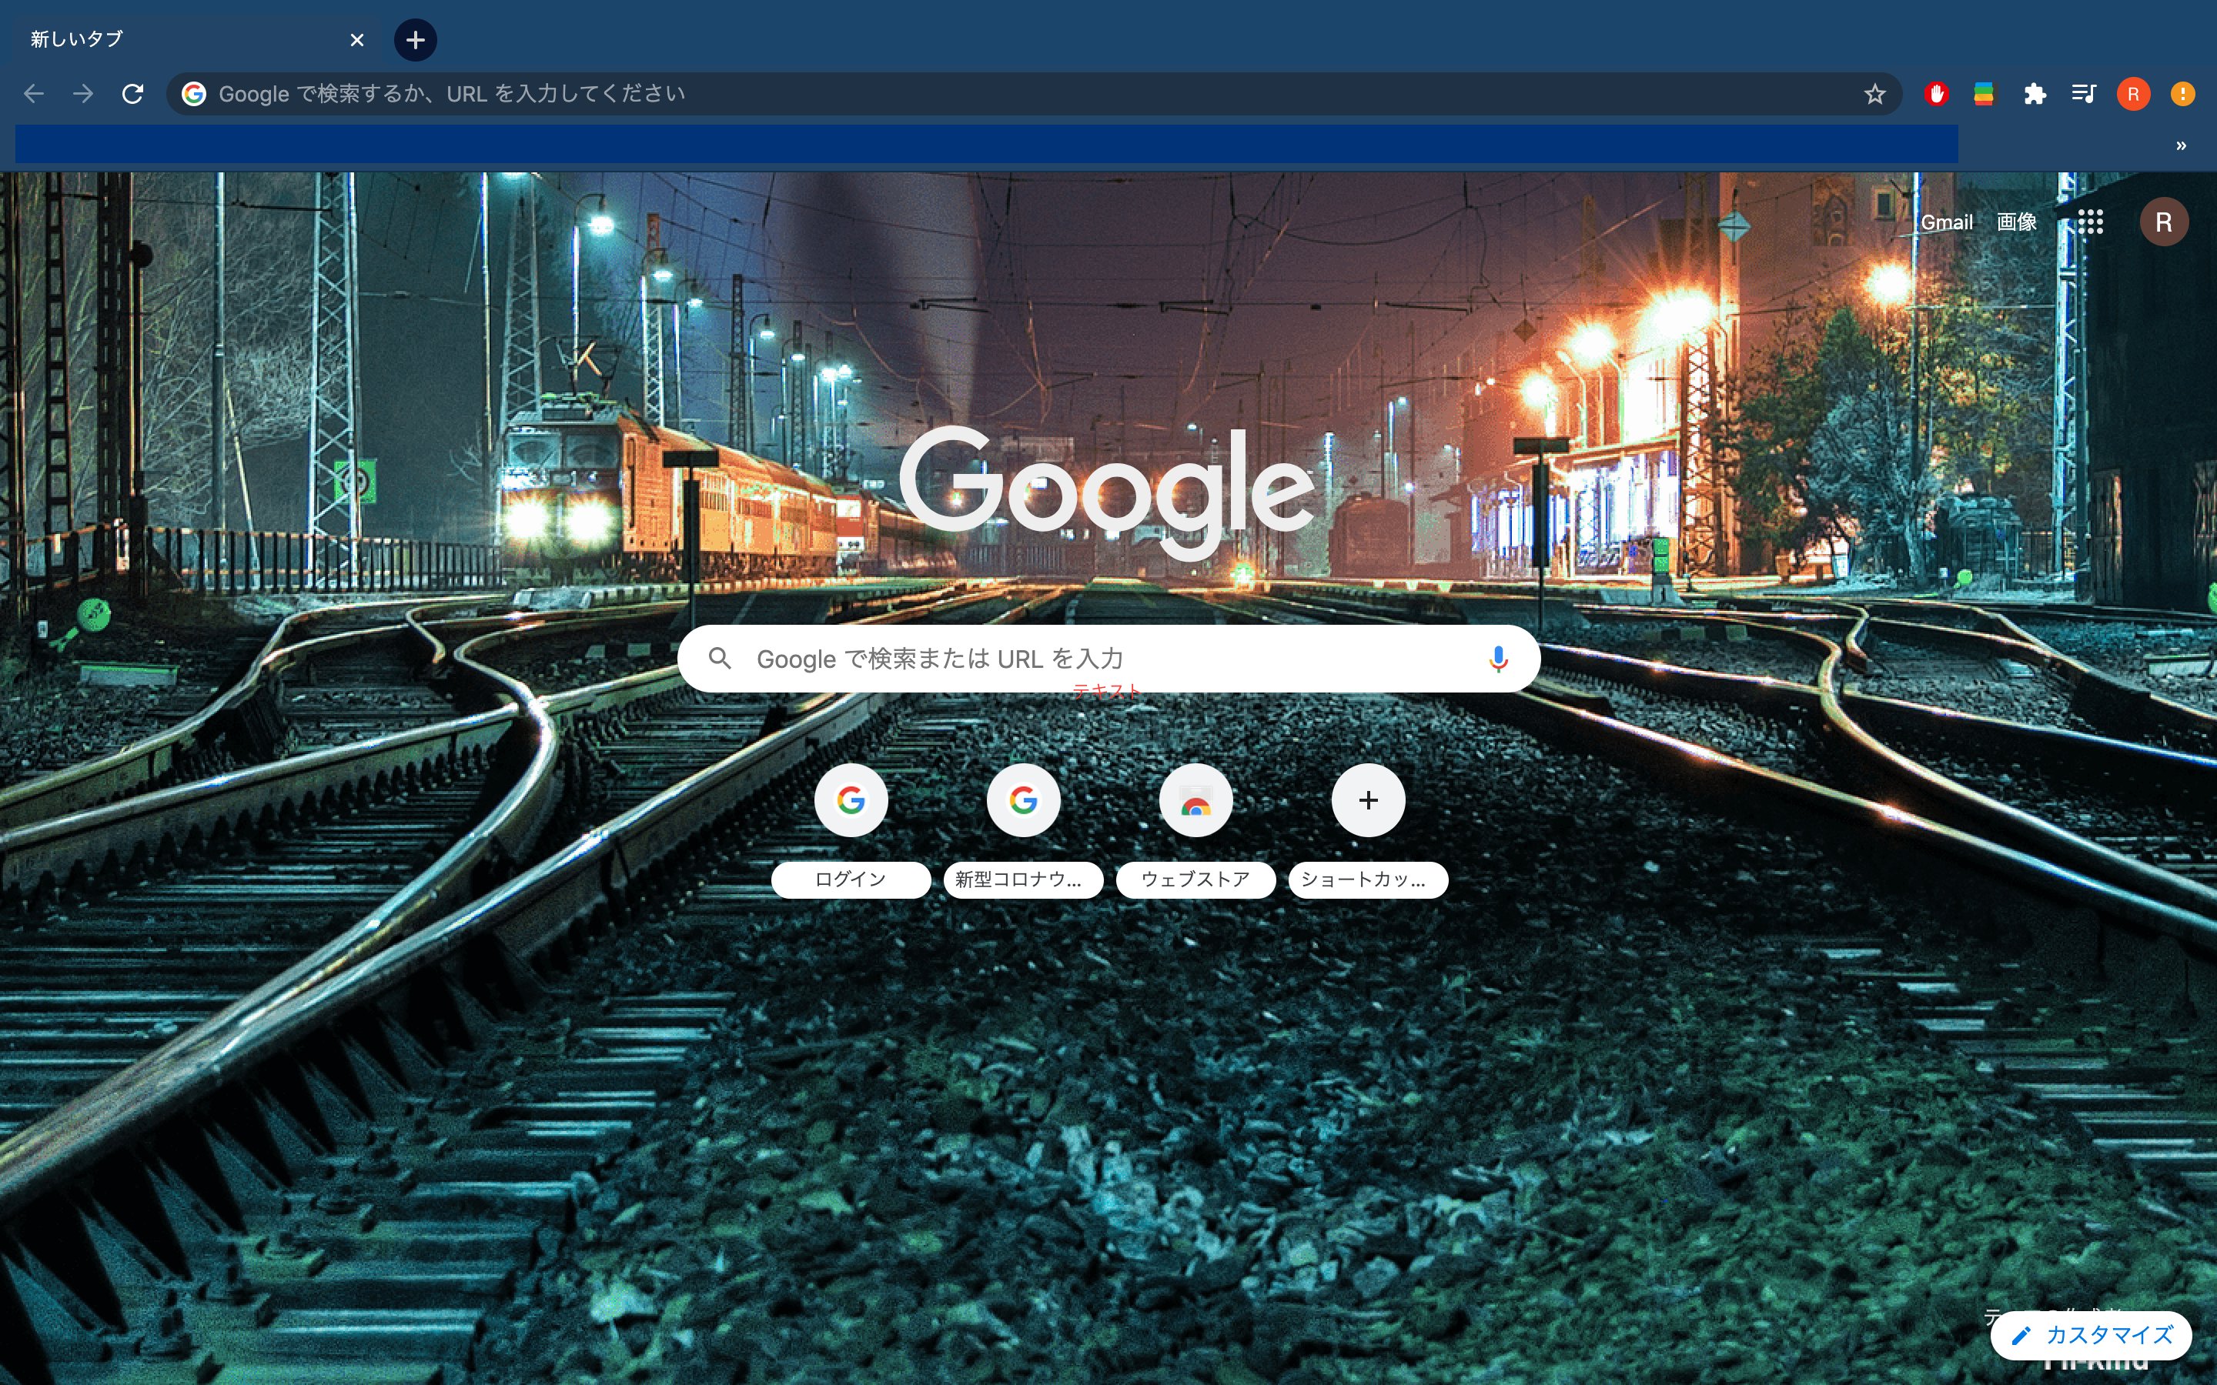2217x1385 pixels.
Task: Click the ショートカッ... label
Action: tap(1368, 879)
